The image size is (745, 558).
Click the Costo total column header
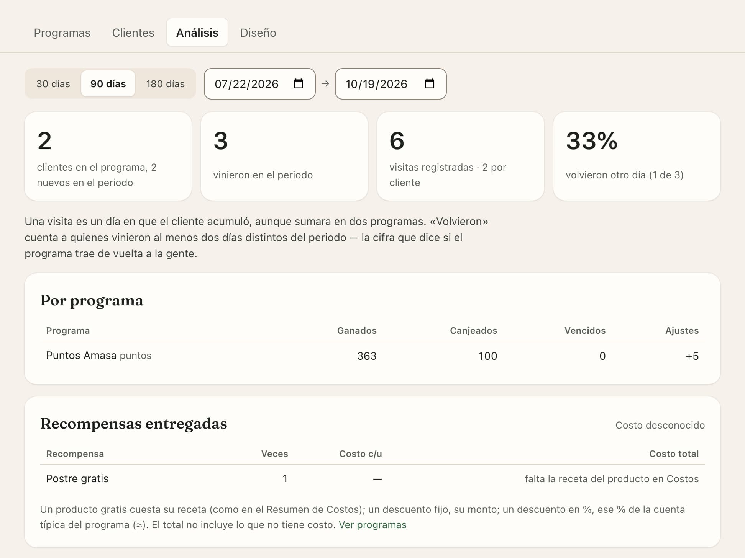674,454
